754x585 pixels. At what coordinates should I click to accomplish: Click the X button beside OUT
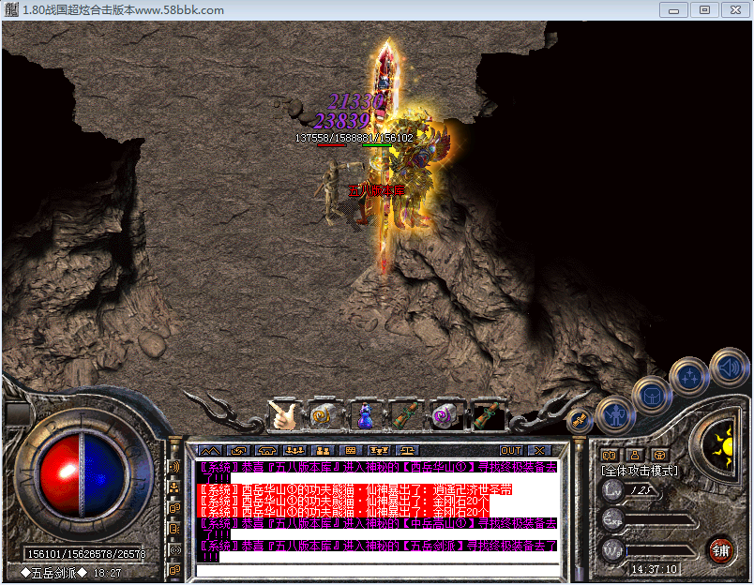point(539,450)
